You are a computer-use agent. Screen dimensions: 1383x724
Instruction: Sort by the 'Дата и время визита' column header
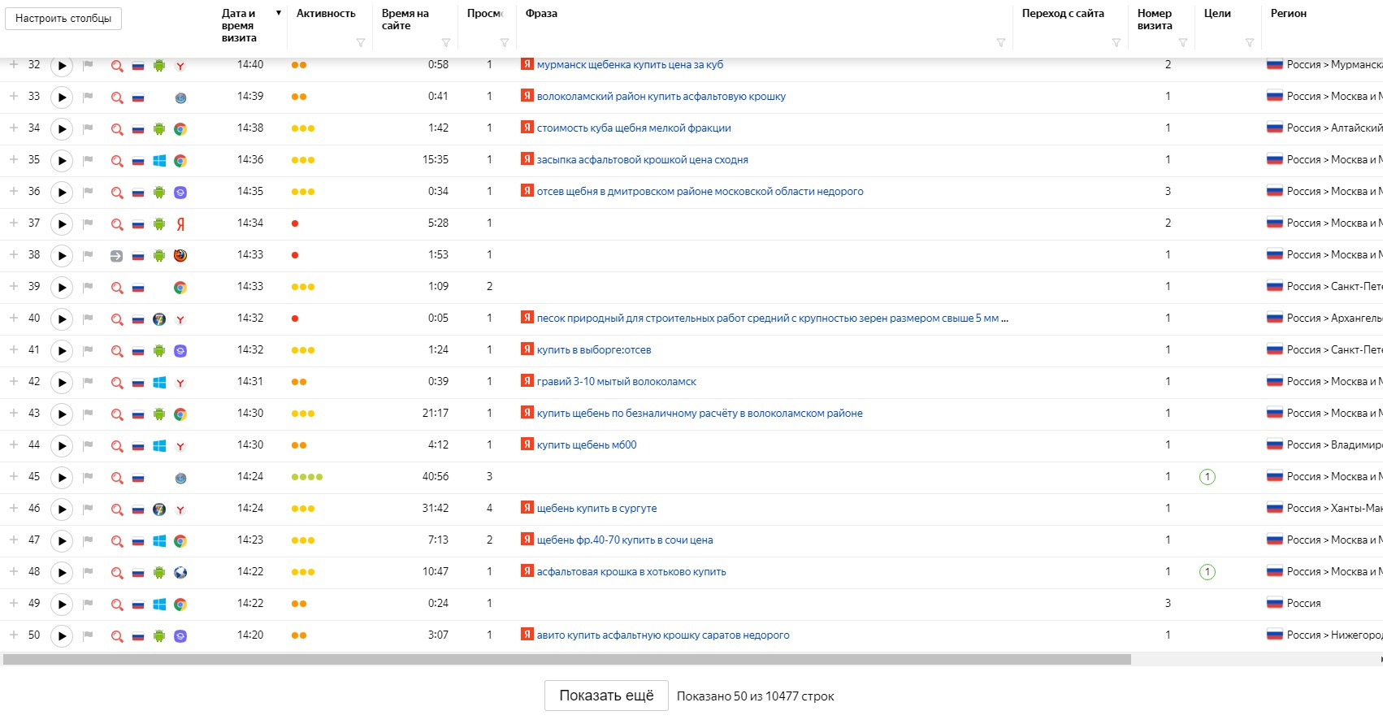[239, 25]
